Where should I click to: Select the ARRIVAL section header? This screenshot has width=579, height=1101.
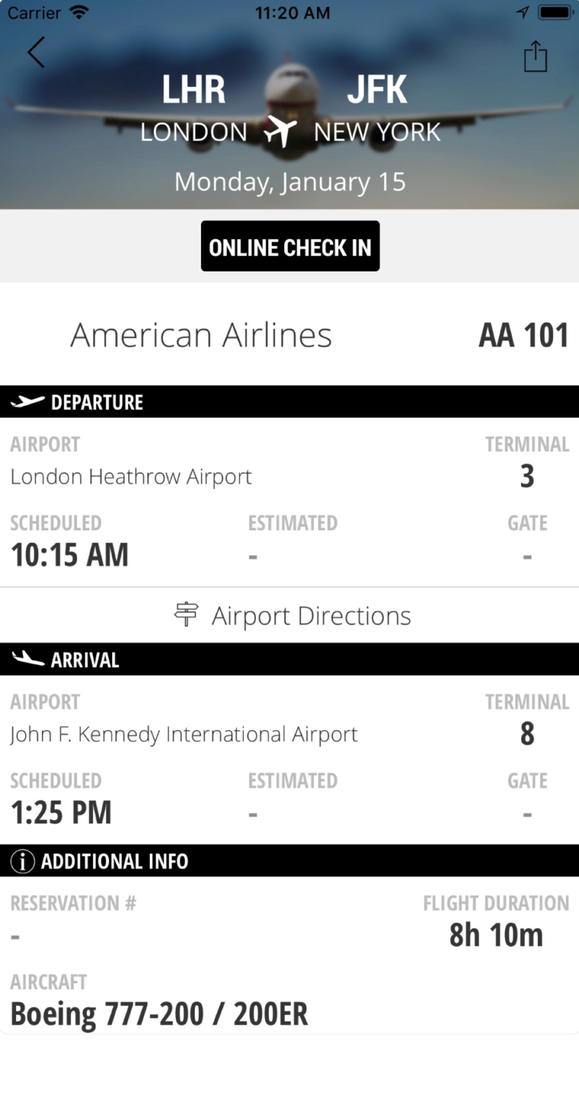coord(85,660)
